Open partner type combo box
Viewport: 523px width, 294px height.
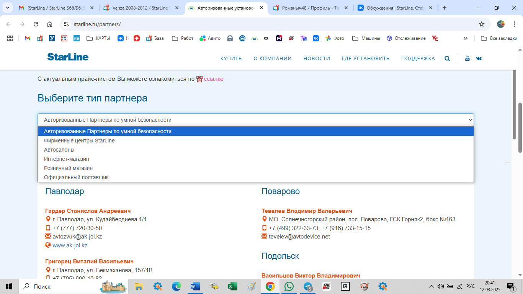[255, 120]
